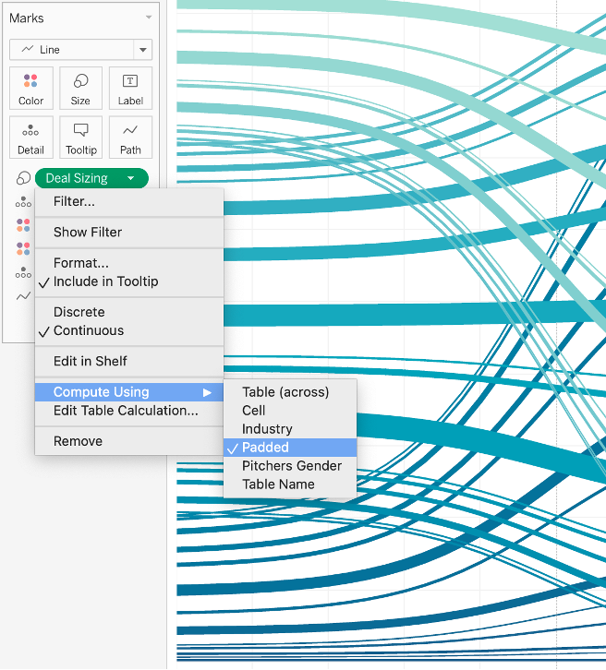The width and height of the screenshot is (606, 670).
Task: Remove the Deal Sizing field
Action: (x=129, y=441)
